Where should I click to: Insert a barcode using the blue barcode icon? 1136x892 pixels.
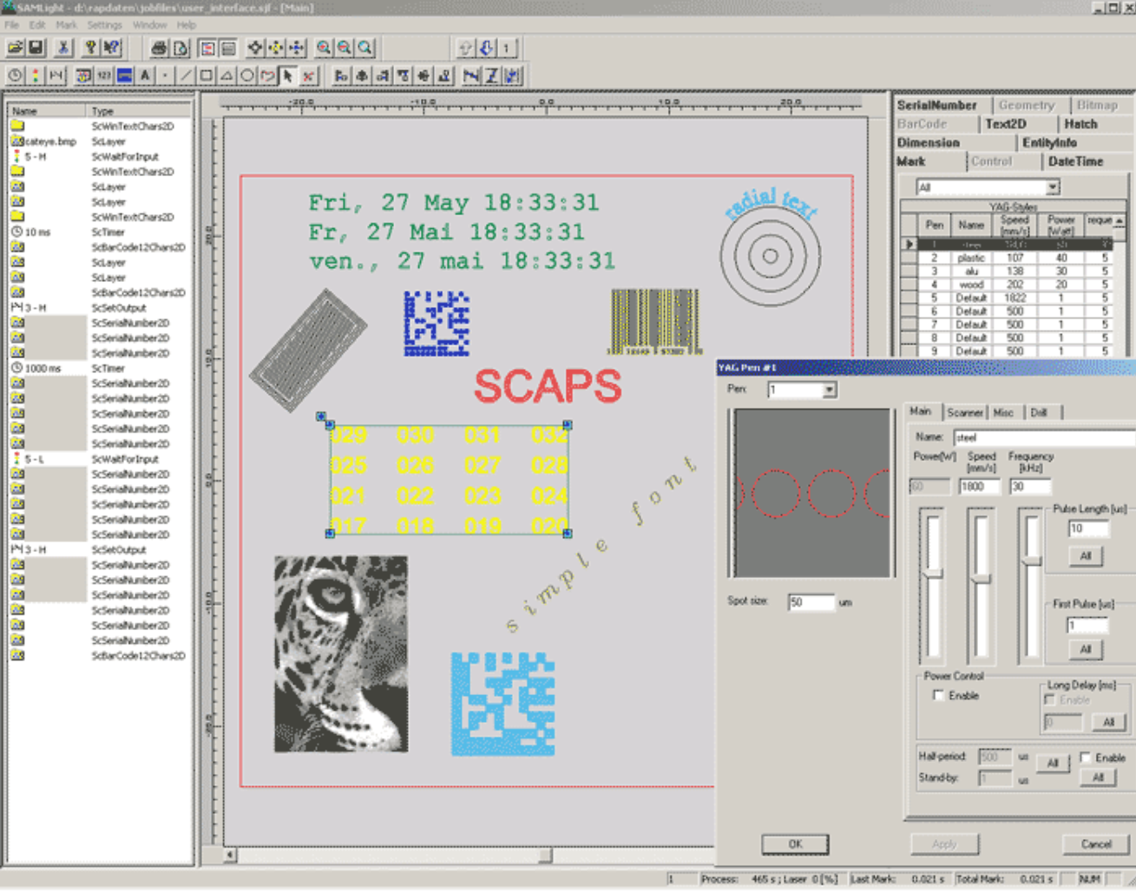tap(125, 75)
